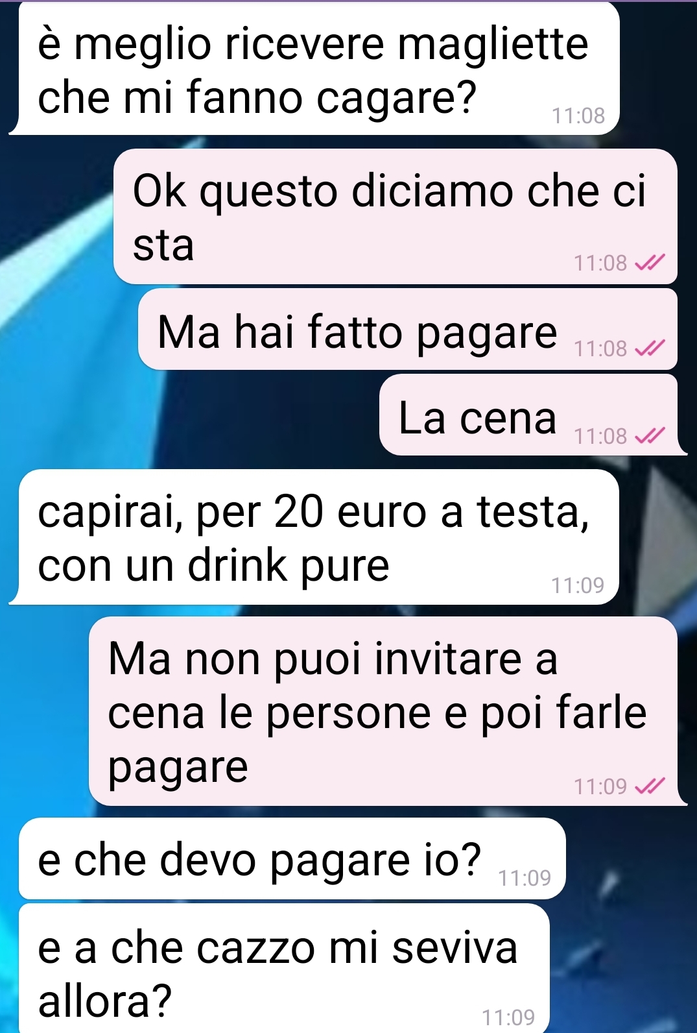Tap the 11:09 timestamp on 'con un drink pure'

(578, 585)
